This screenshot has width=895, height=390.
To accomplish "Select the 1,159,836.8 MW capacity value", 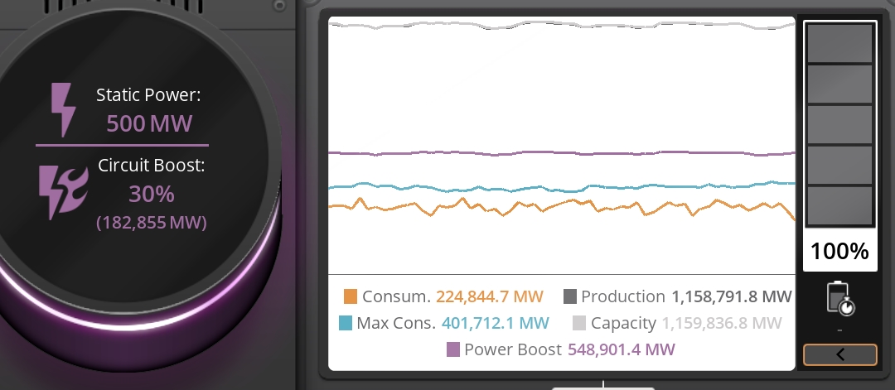I will pyautogui.click(x=722, y=323).
